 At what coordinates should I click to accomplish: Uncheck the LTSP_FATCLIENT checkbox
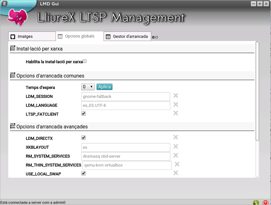[84, 113]
